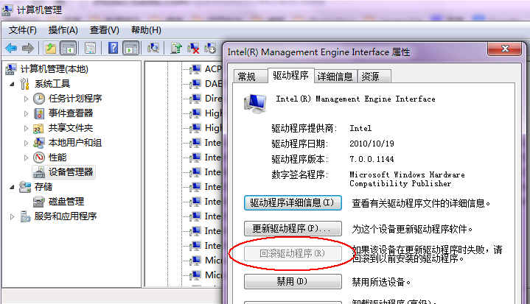530x304 pixels.
Task: Expand the 事件查看器 node
Action: [26, 113]
